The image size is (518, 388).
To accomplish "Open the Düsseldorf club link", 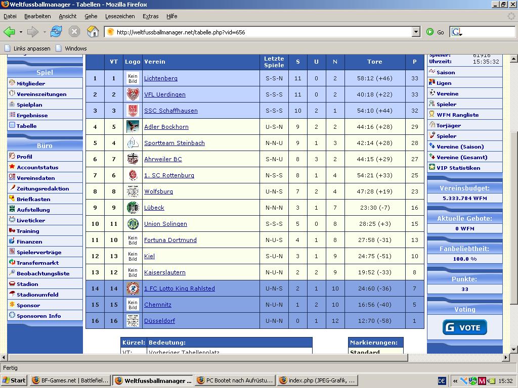I will pos(159,321).
